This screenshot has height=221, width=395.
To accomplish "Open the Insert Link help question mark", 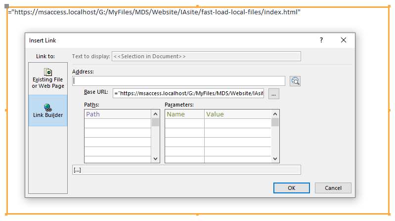I will pos(321,40).
